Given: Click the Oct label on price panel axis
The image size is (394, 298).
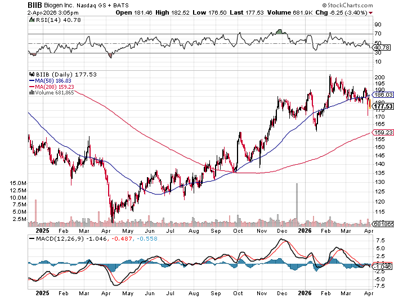Looking at the screenshot, I should point(238,231).
